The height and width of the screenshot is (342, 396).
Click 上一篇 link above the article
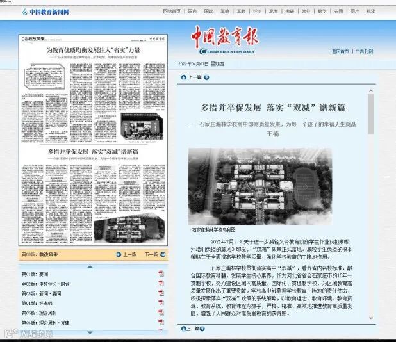195,77
